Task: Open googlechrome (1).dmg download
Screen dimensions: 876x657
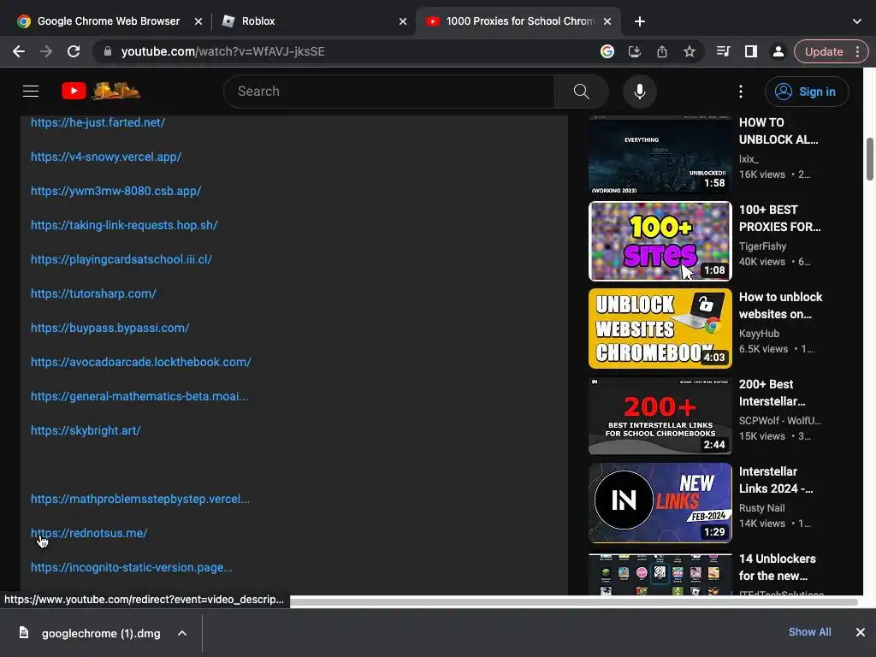Action: (x=101, y=633)
